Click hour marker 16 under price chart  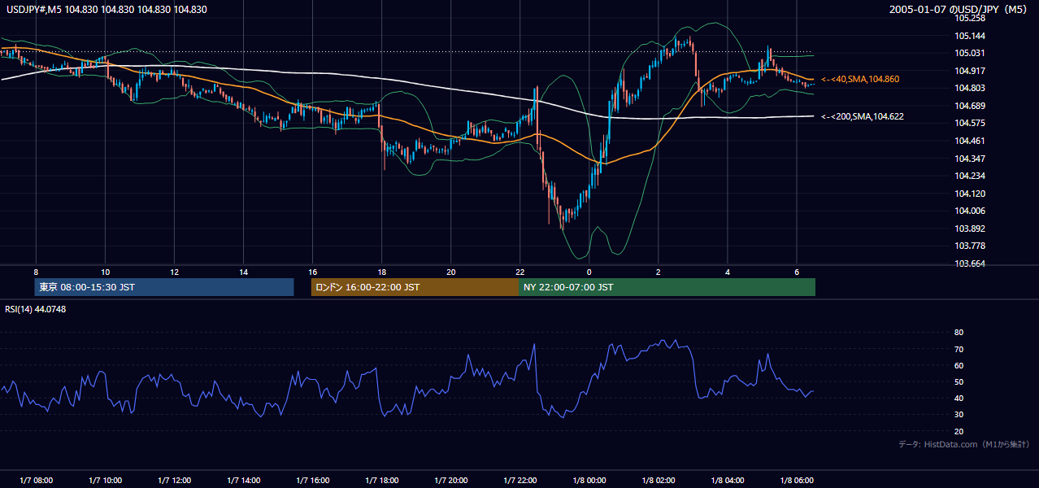tap(312, 272)
